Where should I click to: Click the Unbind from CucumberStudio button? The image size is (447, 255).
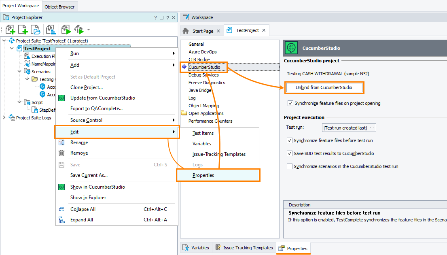click(324, 87)
